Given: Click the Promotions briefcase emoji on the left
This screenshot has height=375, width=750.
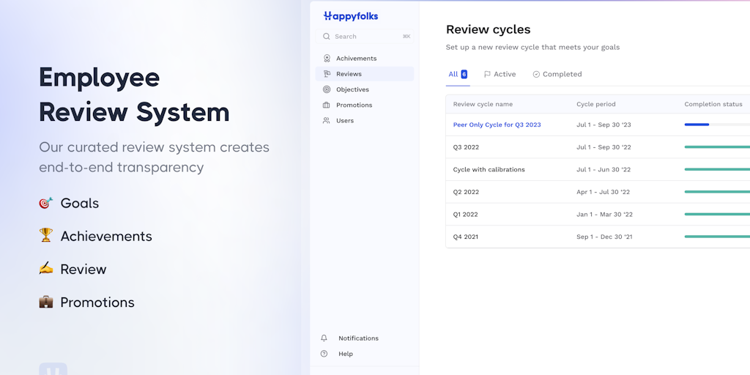Looking at the screenshot, I should [46, 302].
